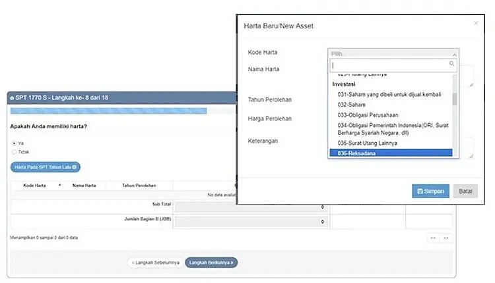The height and width of the screenshot is (283, 495).
Task: Select the Tidak radio button
Action: coord(14,152)
